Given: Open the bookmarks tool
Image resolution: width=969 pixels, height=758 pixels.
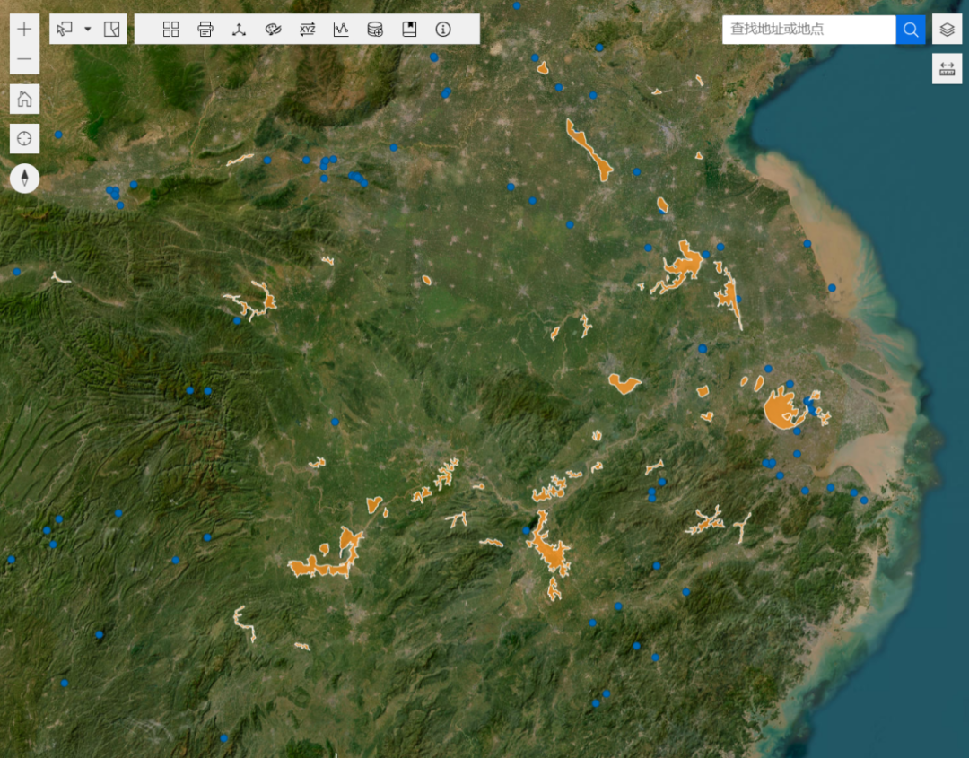Looking at the screenshot, I should point(409,29).
